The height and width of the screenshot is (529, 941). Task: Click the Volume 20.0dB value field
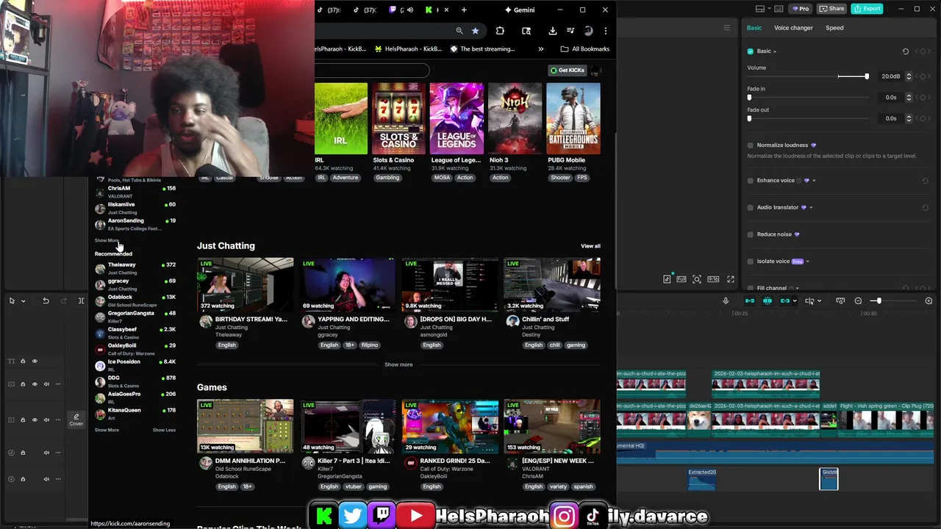pos(891,76)
